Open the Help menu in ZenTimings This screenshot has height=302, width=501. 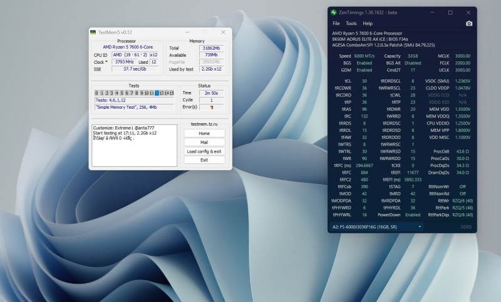[368, 23]
